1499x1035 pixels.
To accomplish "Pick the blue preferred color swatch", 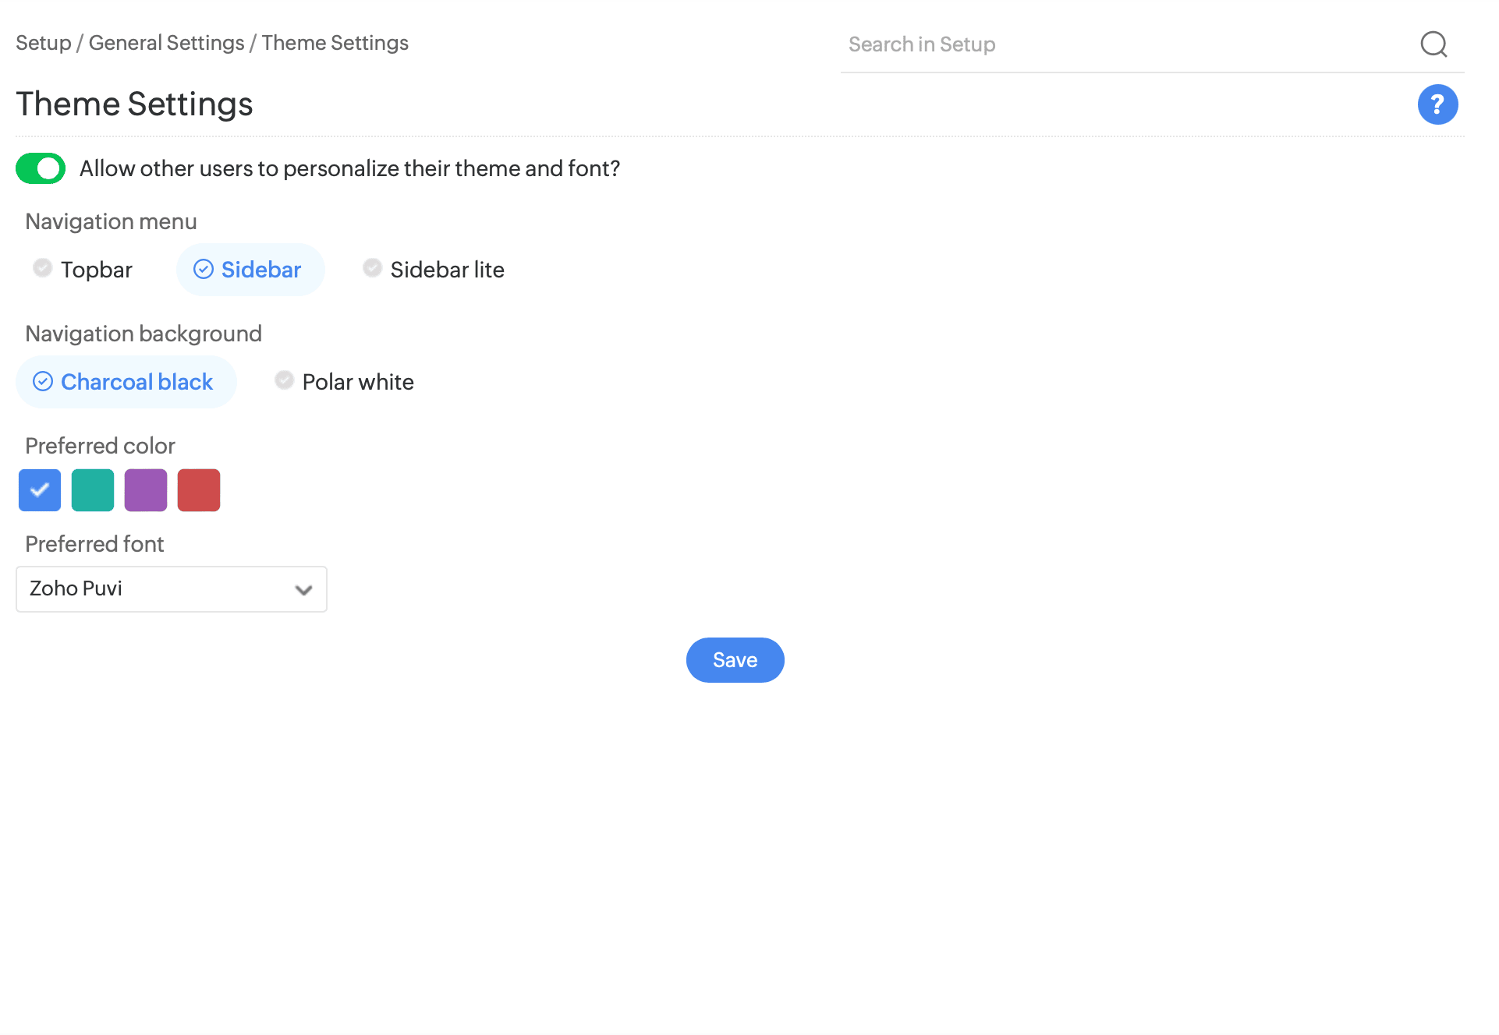I will pyautogui.click(x=40, y=490).
